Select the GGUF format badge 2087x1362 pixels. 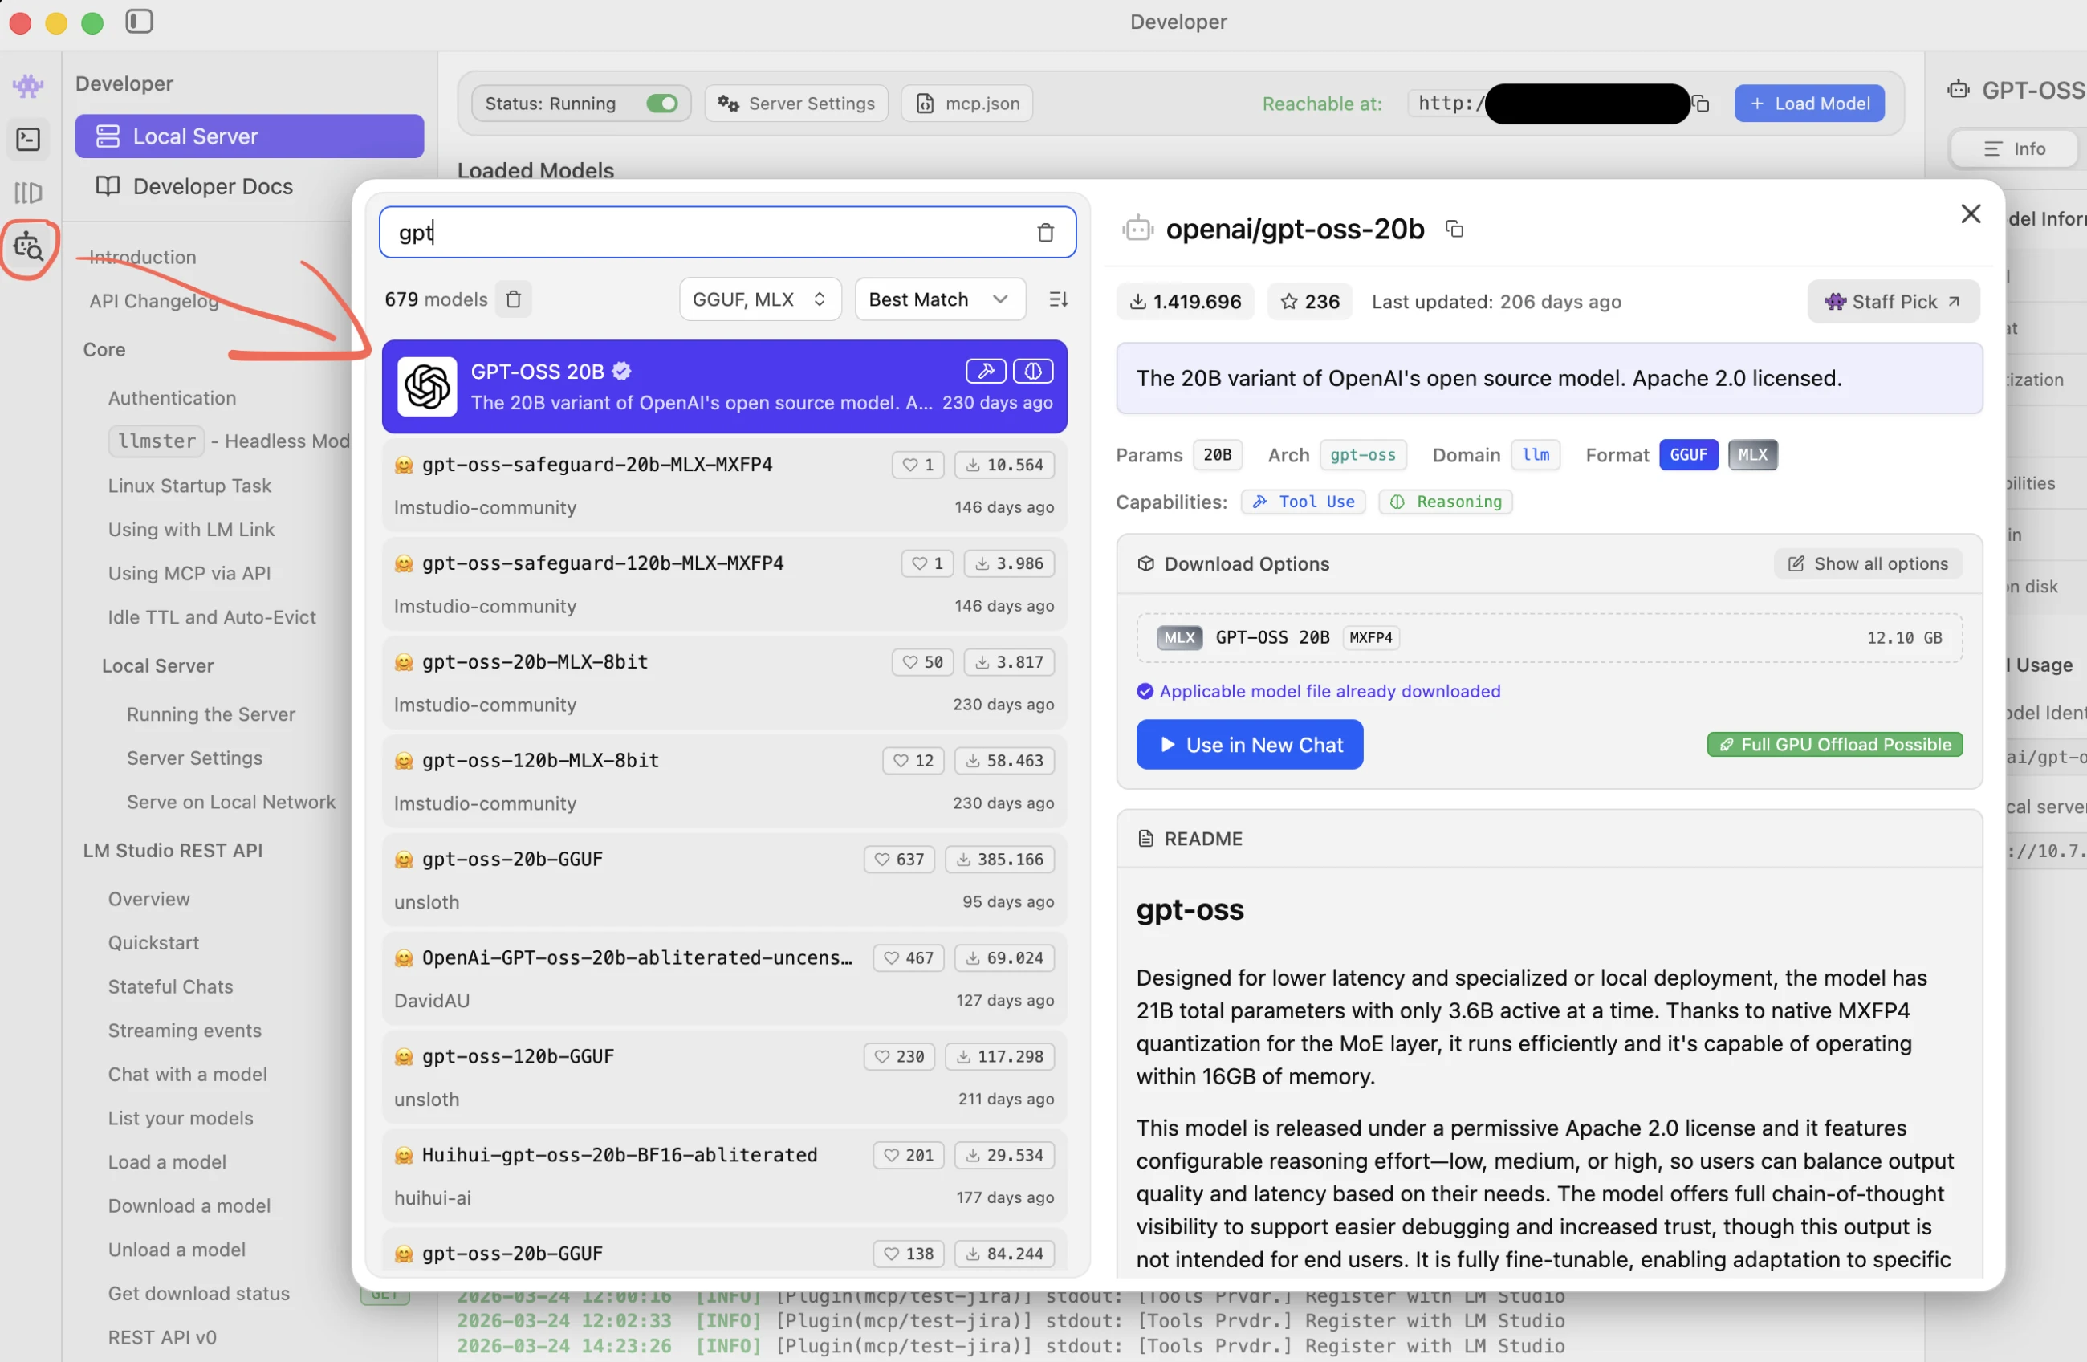click(1688, 455)
